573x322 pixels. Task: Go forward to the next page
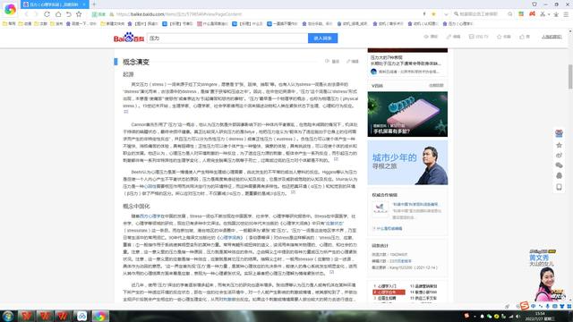[36, 14]
